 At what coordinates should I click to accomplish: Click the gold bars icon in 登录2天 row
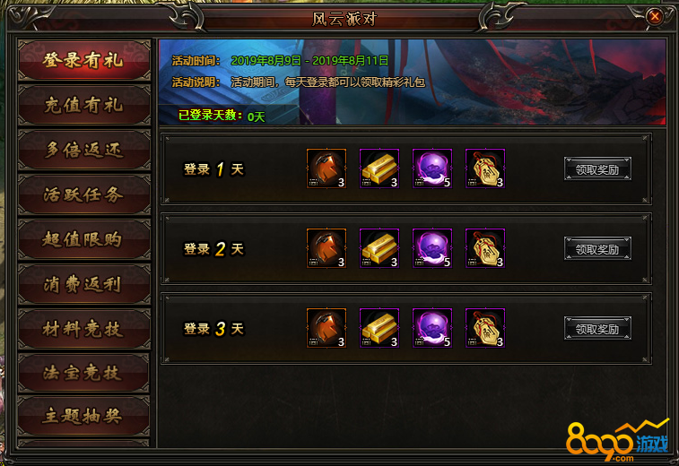[379, 248]
